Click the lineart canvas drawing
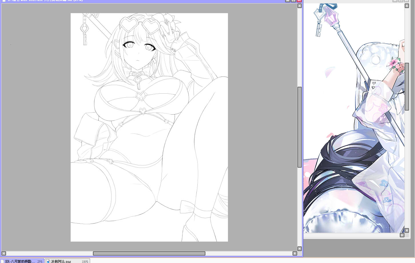This screenshot has height=263, width=415. [149, 127]
